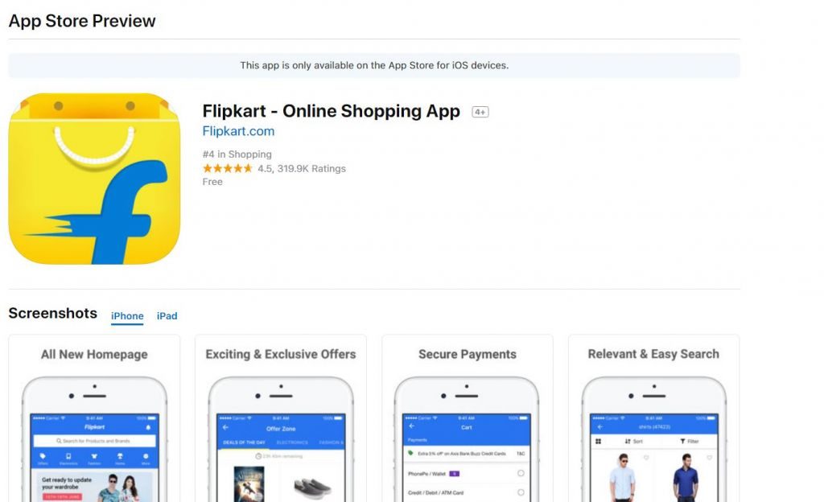Screen dimensions: 824x502
Task: Open the Sort option in search screenshot
Action: [x=634, y=441]
